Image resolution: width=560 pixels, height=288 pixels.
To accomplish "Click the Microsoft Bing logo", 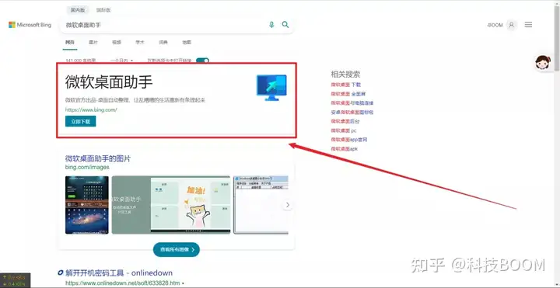I will [x=30, y=25].
